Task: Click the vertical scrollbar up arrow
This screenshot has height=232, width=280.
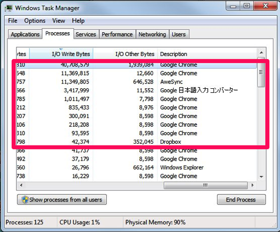Action: pos(261,53)
